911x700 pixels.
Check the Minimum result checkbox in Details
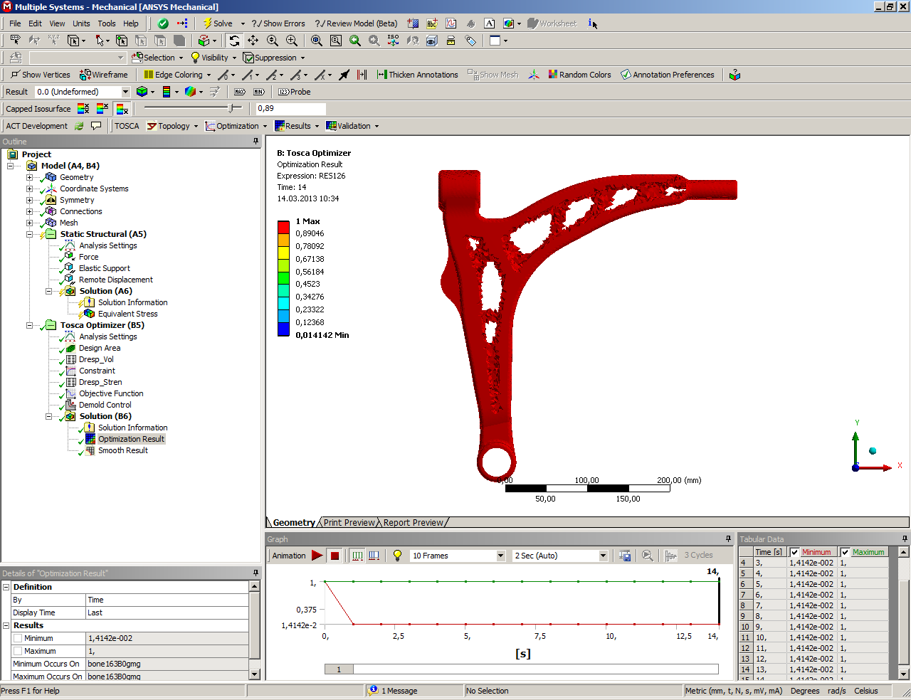pyautogui.click(x=18, y=638)
